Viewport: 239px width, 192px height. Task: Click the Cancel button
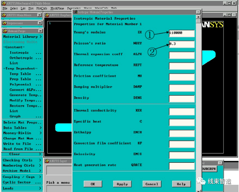click(x=152, y=184)
